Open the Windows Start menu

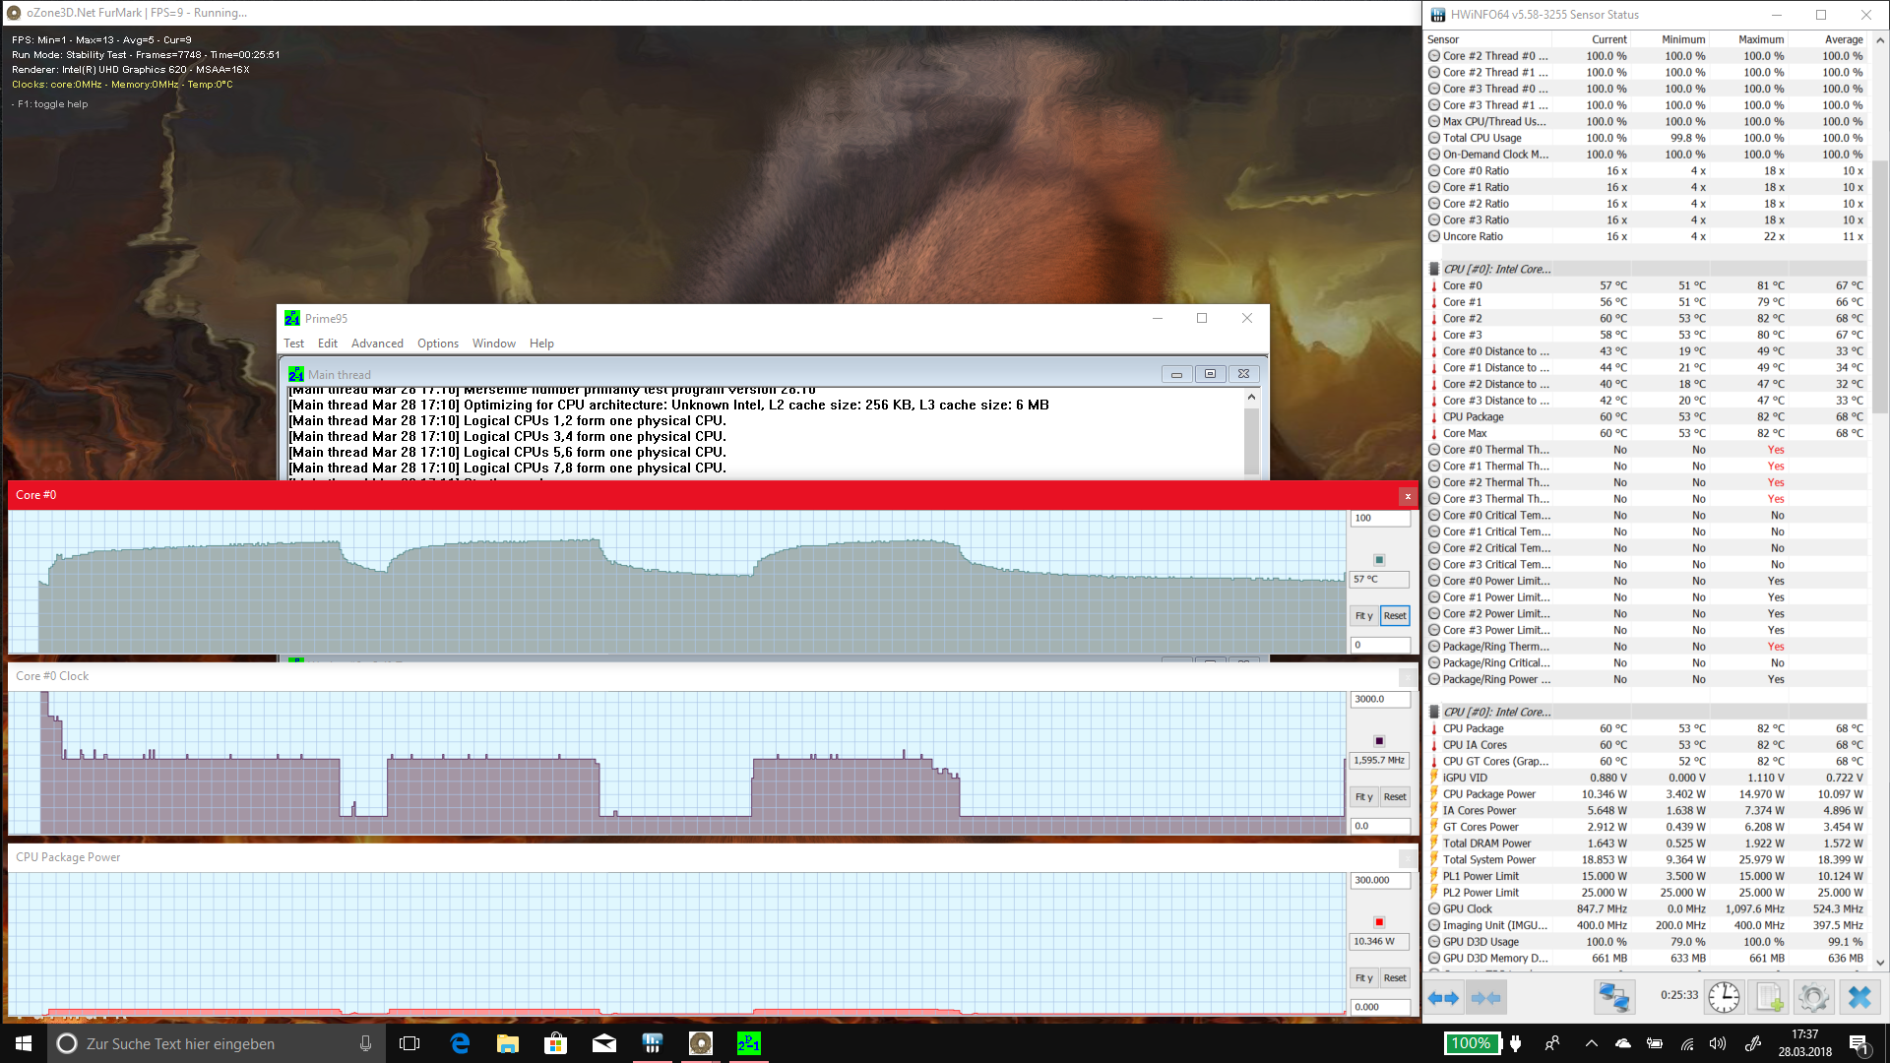pos(24,1043)
